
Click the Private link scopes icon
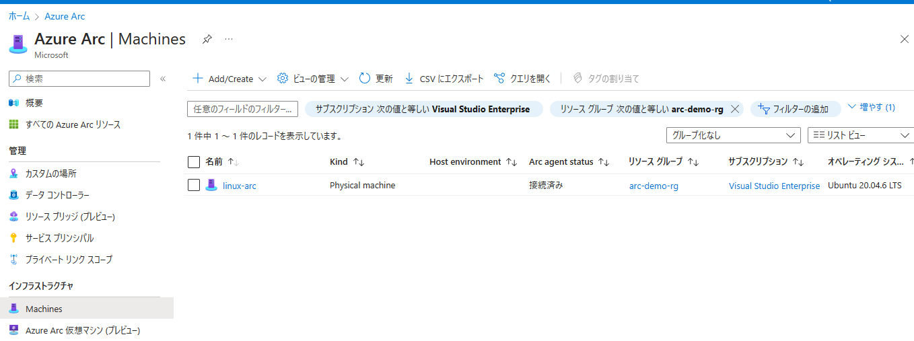click(13, 259)
